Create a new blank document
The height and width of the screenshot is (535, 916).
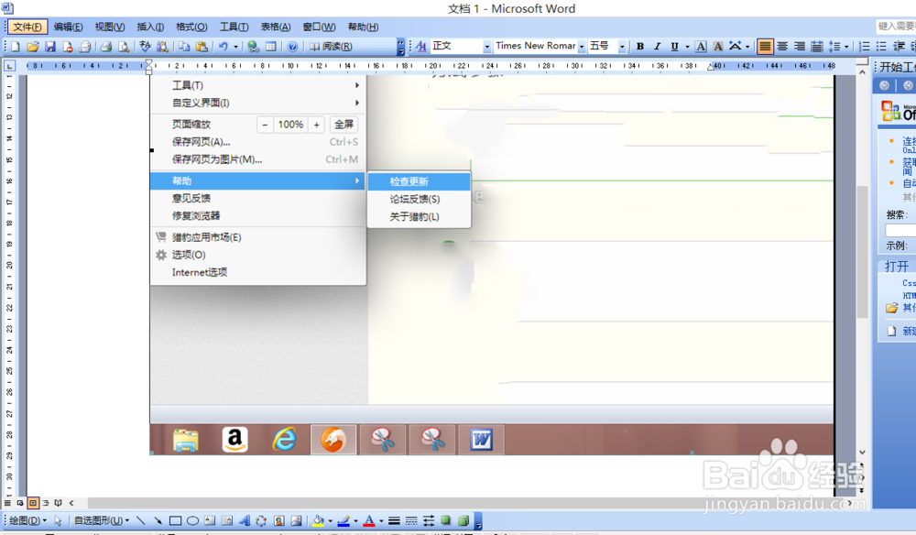16,47
